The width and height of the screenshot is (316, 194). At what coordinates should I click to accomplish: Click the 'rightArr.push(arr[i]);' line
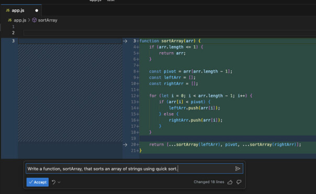click(196, 120)
